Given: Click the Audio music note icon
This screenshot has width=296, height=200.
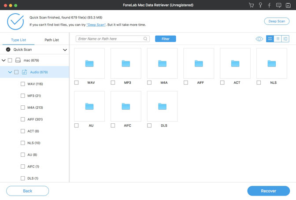Looking at the screenshot, I should (24, 72).
